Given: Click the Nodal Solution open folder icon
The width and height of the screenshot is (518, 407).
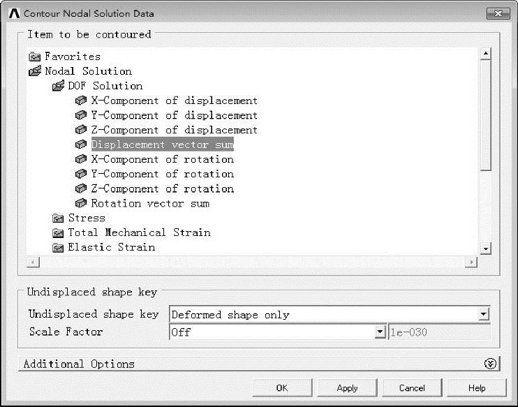Looking at the screenshot, I should (35, 71).
